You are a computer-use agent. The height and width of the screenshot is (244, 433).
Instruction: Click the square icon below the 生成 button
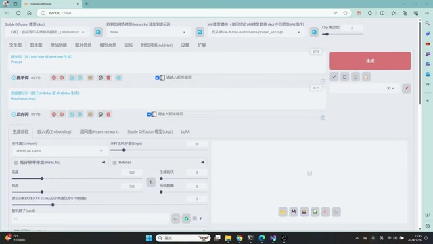tap(344, 77)
